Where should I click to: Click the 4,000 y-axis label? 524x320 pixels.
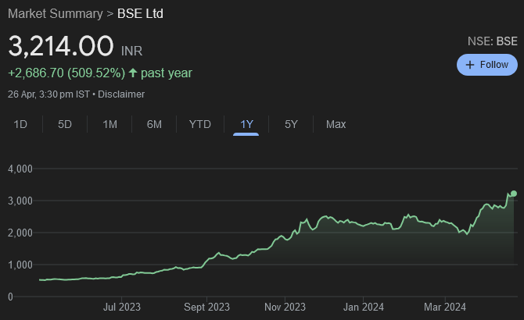tap(20, 169)
